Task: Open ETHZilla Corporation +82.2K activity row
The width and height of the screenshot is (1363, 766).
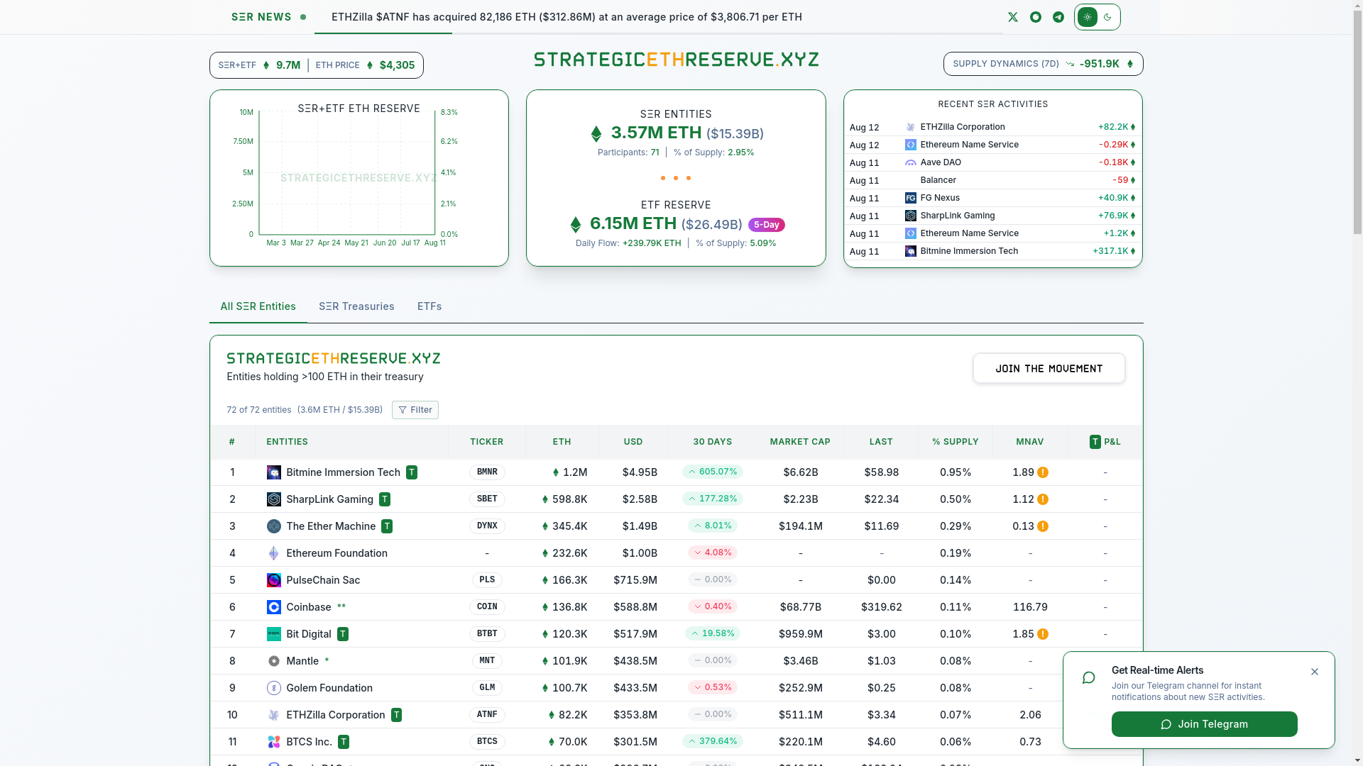Action: (992, 127)
